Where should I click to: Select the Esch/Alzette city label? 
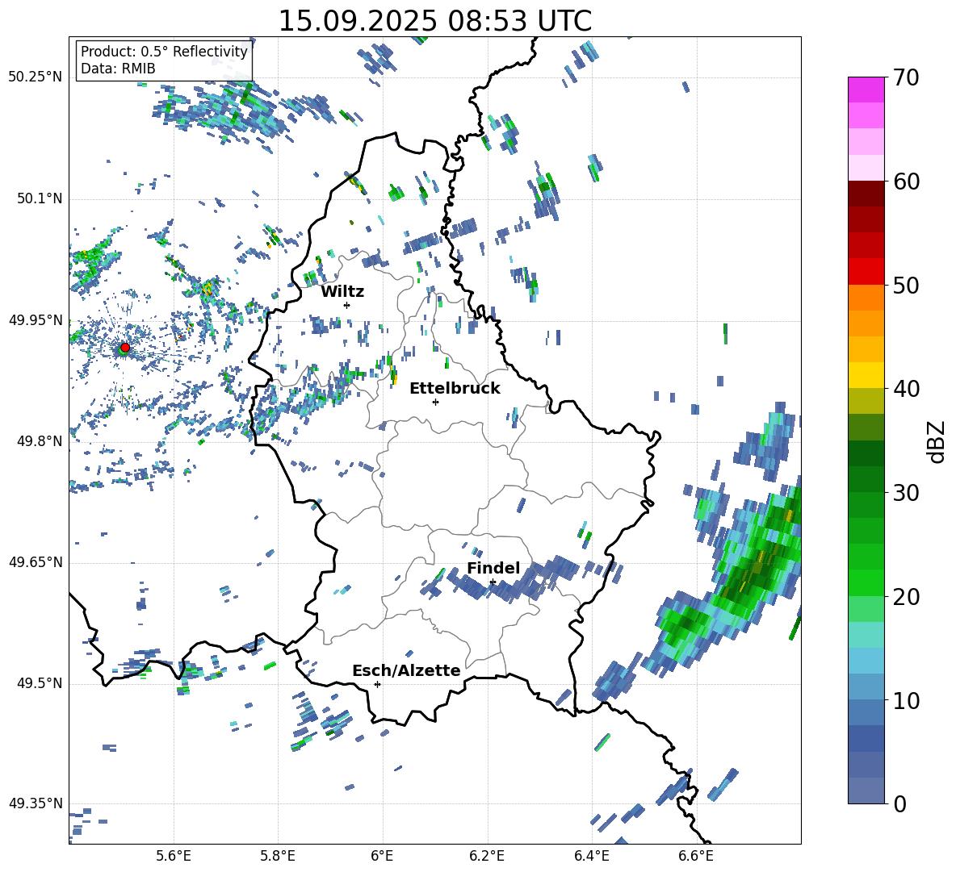coord(406,671)
